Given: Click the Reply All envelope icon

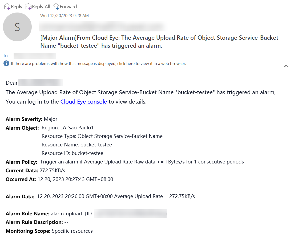Looking at the screenshot, I should pos(28,7).
